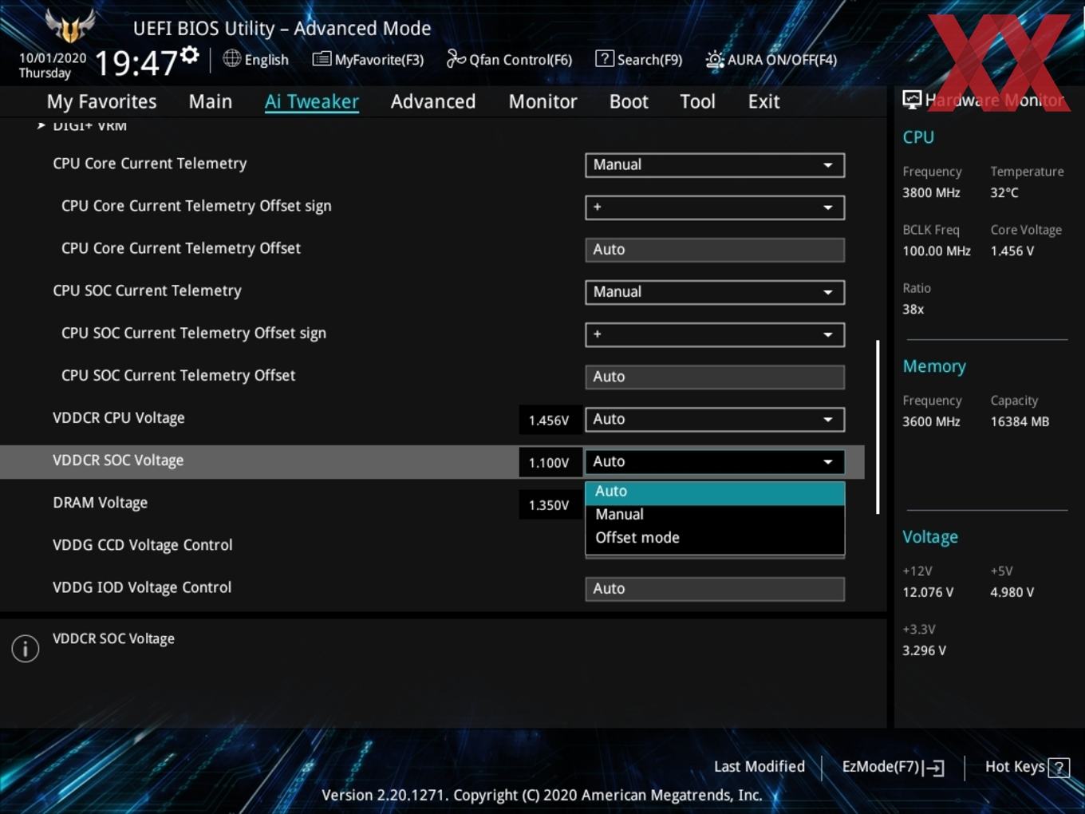Click CPU Core Current Telemetry Offset field
Image resolution: width=1085 pixels, height=814 pixels.
point(715,250)
